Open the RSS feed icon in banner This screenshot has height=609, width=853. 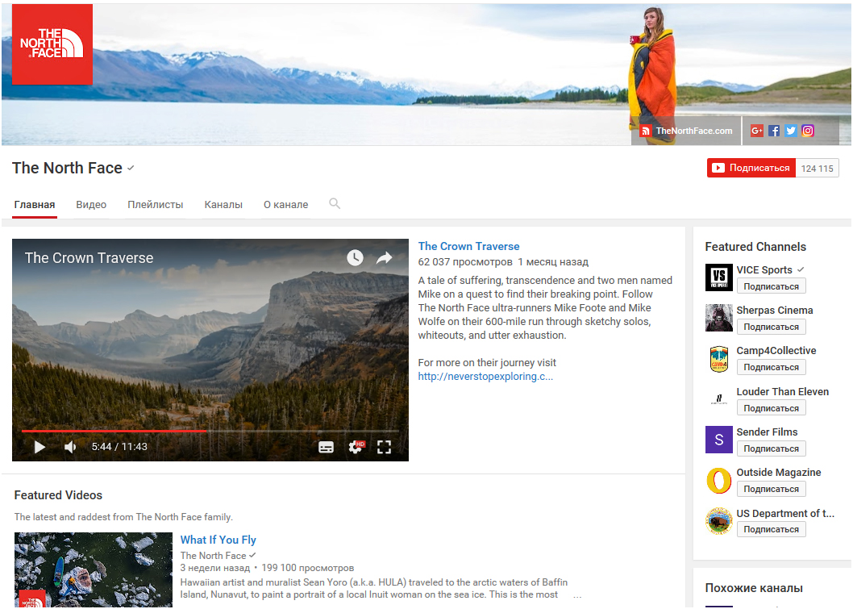pos(645,131)
